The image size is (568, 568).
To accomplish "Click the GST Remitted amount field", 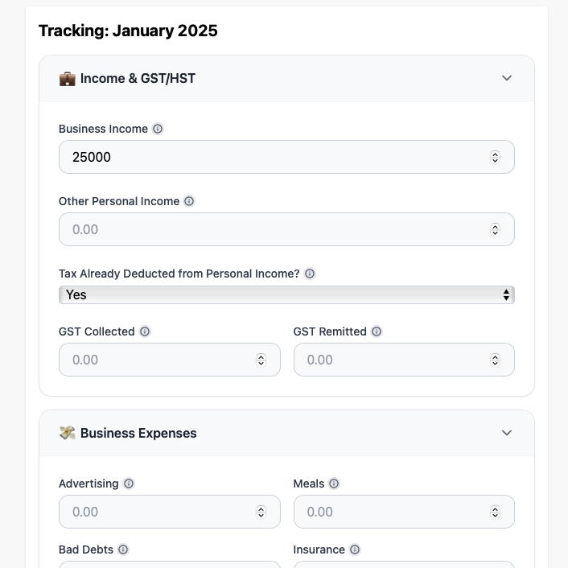I will 404,360.
